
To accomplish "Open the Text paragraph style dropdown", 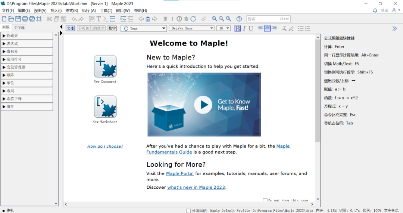I will (x=144, y=28).
